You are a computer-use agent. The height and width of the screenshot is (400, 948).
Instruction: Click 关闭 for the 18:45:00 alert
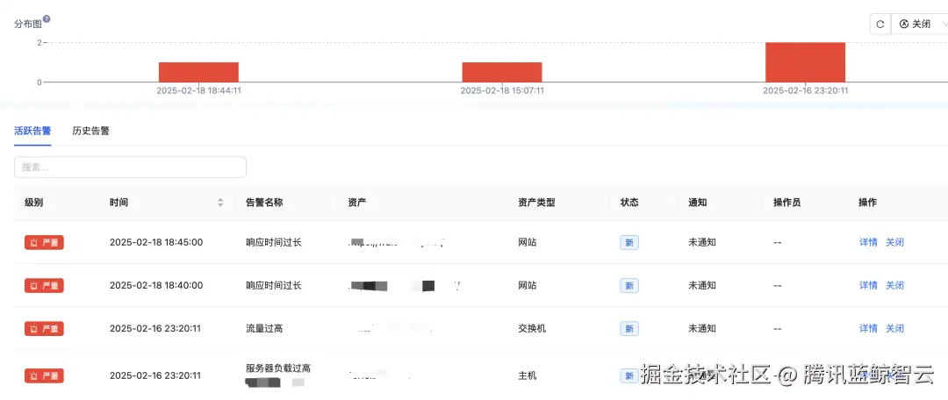pyautogui.click(x=894, y=242)
